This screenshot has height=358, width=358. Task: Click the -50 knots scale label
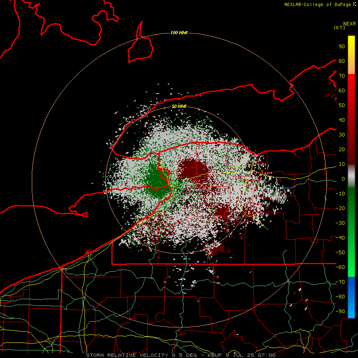pos(340,253)
